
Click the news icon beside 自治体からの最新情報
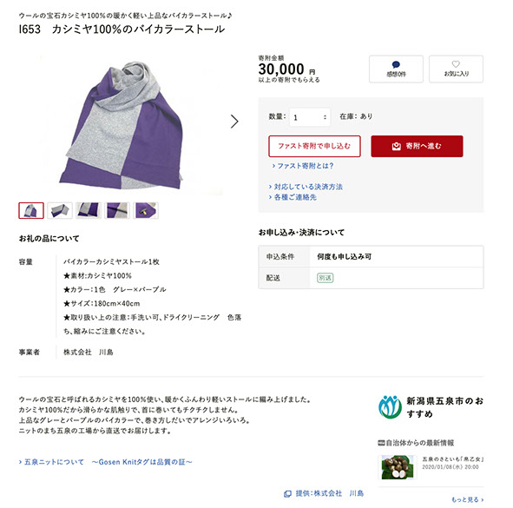click(x=381, y=443)
